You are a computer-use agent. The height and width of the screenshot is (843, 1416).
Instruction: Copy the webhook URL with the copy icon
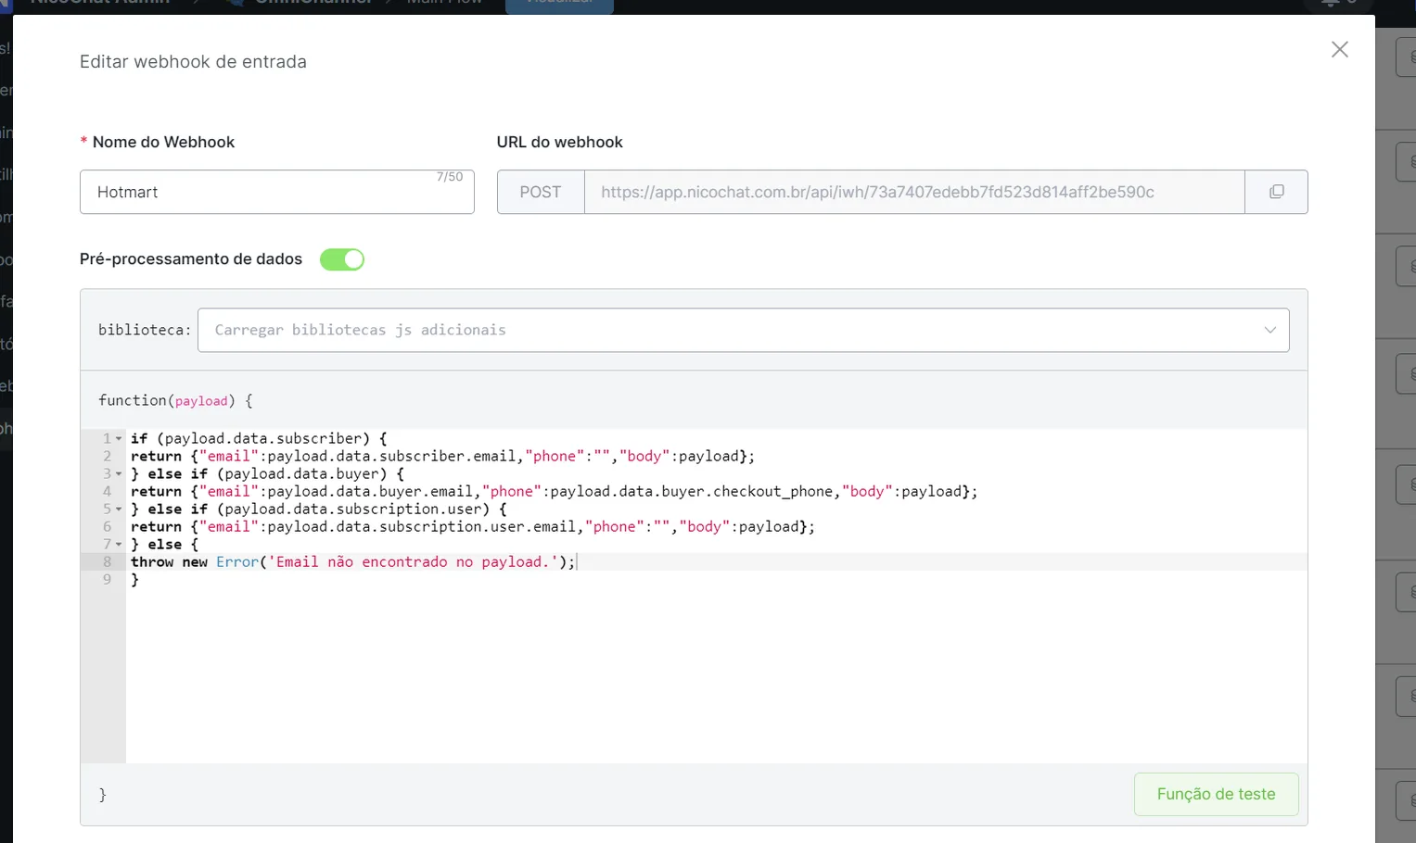[1276, 192]
